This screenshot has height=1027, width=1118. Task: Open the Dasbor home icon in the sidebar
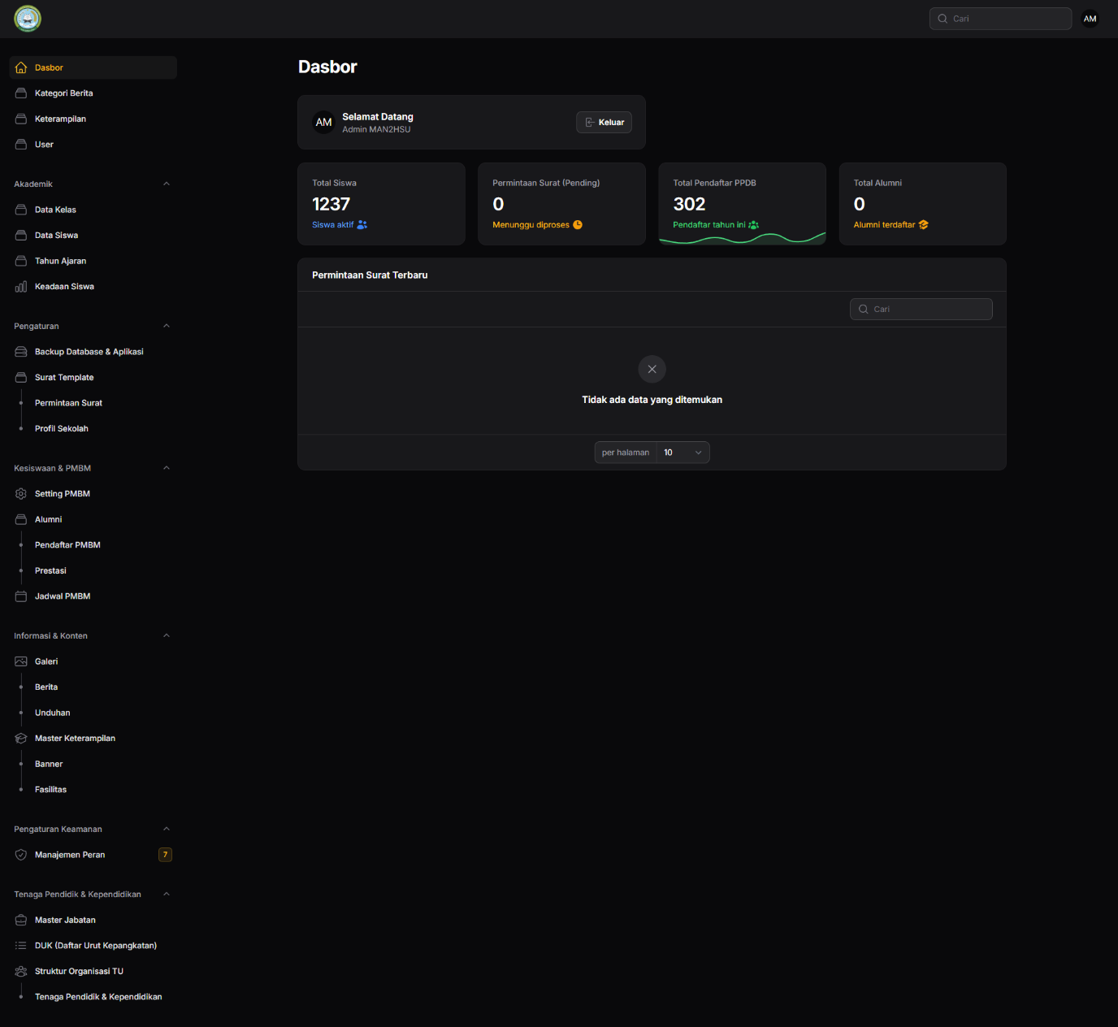21,67
